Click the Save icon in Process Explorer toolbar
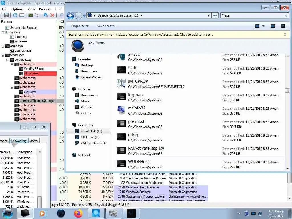Screen dimensions: 292x219 point(6,15)
